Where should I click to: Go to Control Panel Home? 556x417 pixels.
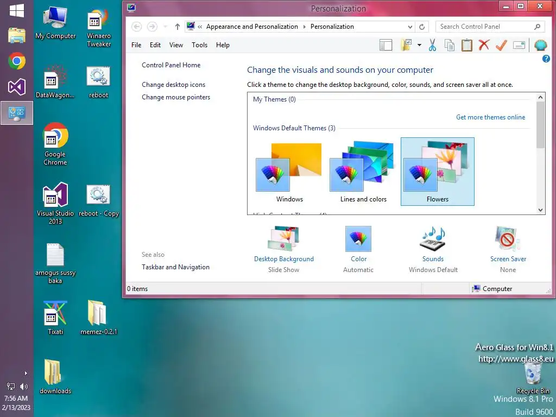171,65
